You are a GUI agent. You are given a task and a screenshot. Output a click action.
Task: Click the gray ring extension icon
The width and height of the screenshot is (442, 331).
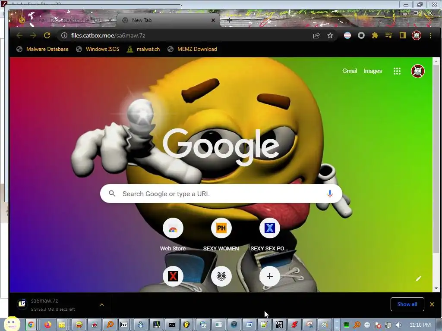(x=361, y=35)
